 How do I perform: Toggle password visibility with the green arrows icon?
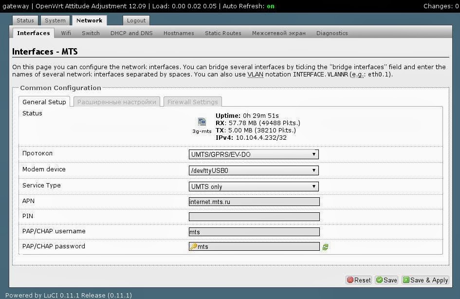[x=325, y=247]
